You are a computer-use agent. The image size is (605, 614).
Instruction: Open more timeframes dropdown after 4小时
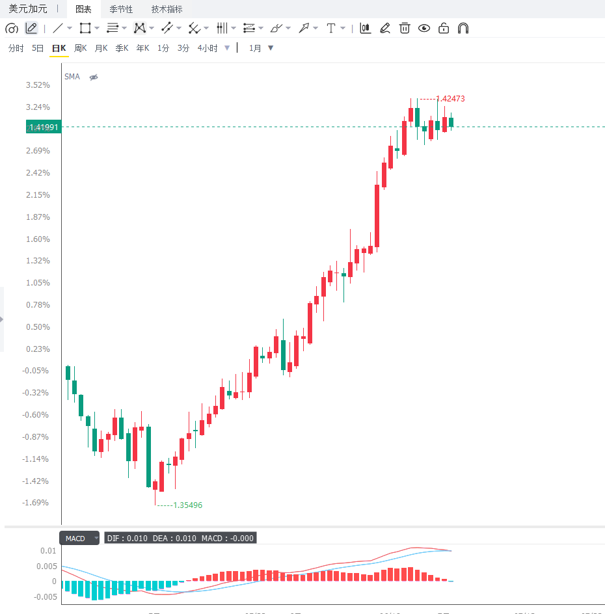227,48
